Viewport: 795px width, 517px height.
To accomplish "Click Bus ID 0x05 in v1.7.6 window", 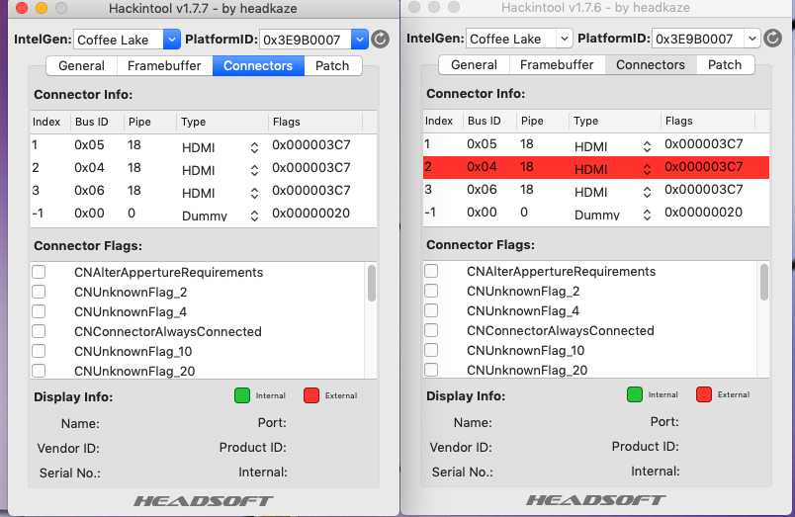I will pos(482,144).
